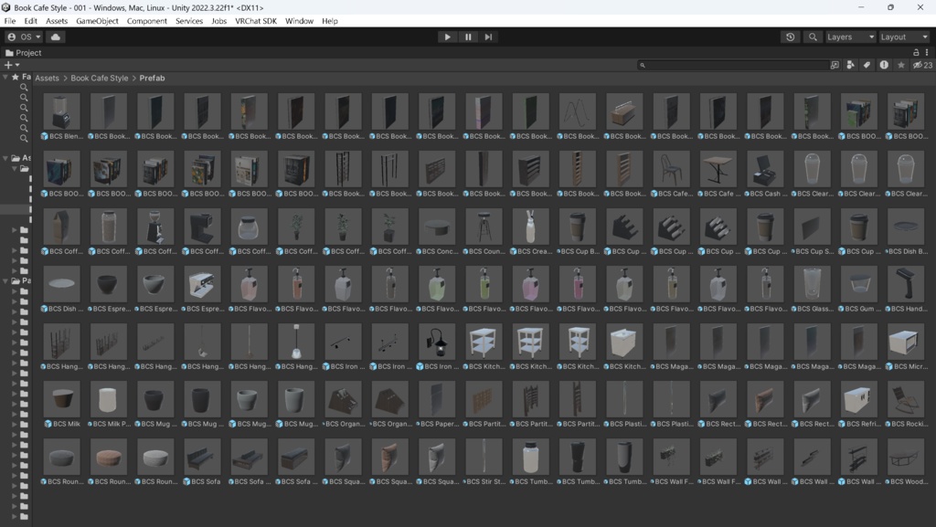The image size is (936, 527).
Task: Select the BCS Dish B prefab
Action: (x=906, y=227)
